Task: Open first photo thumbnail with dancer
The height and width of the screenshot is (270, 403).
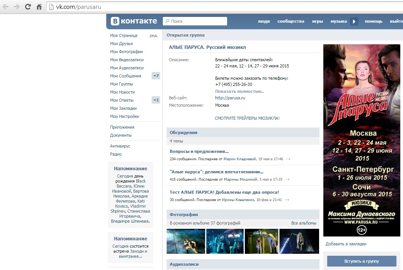Action: (x=186, y=241)
